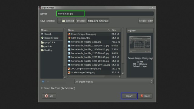Click the icon of Export-Image-Dialog.png

point(69,34)
